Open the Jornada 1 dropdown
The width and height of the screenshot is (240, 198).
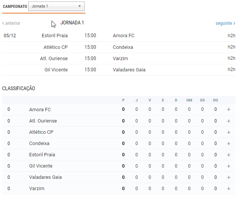pos(56,6)
